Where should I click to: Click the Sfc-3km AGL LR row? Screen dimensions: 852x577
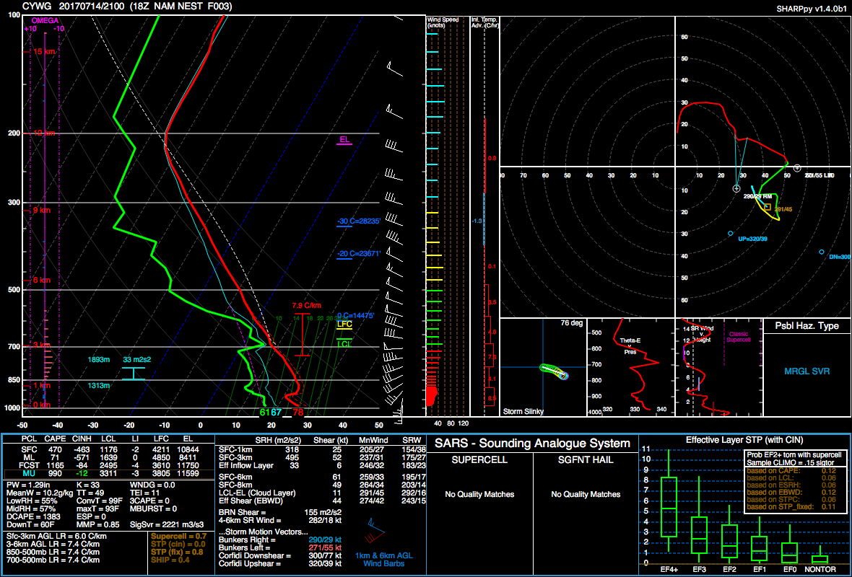56,537
